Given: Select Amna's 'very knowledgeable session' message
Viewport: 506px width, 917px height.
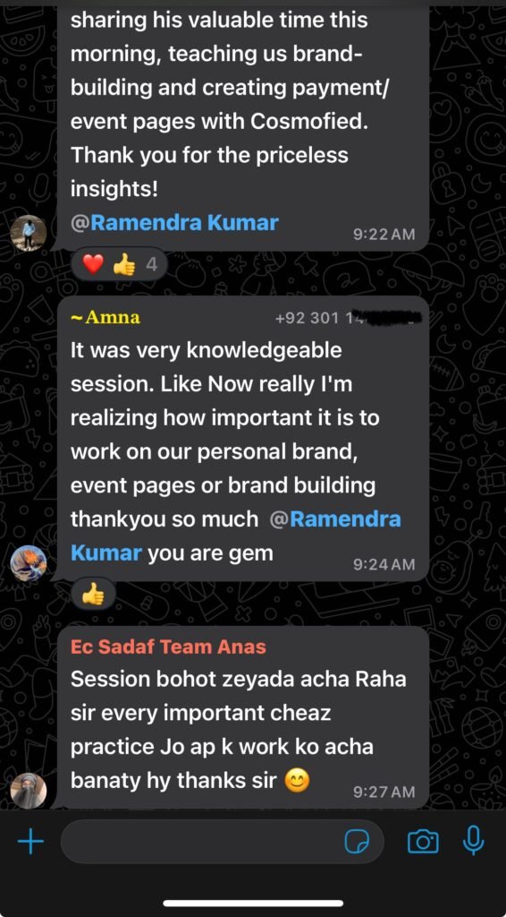Looking at the screenshot, I should click(x=243, y=439).
